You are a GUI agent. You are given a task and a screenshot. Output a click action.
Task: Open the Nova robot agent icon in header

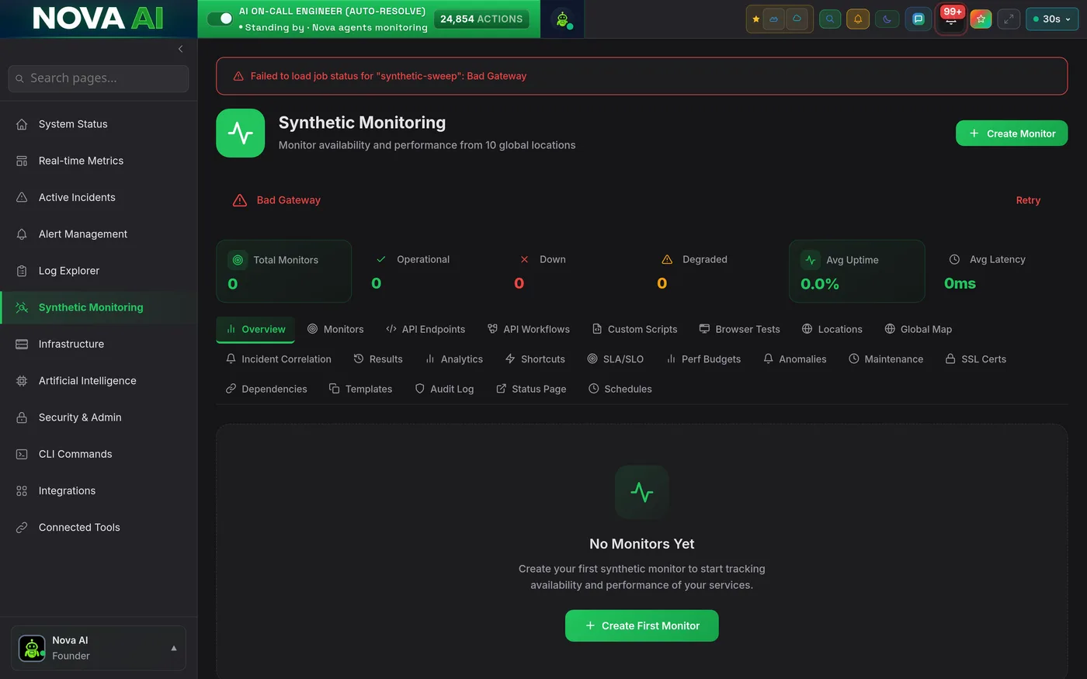point(562,19)
